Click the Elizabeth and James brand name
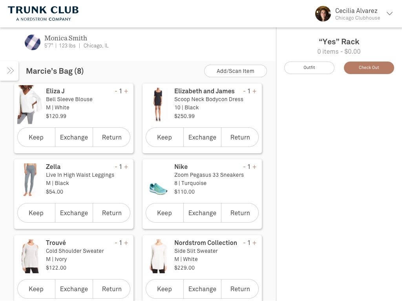 [x=204, y=91]
